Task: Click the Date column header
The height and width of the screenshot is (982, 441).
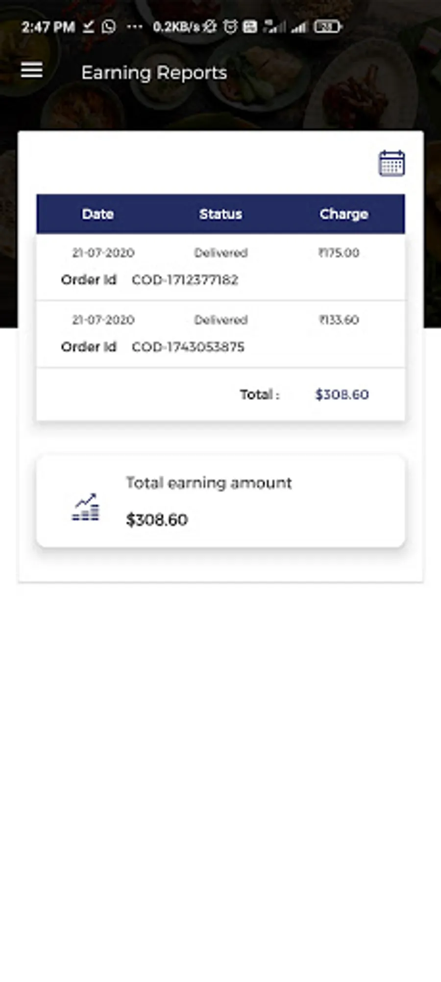Action: (x=98, y=214)
